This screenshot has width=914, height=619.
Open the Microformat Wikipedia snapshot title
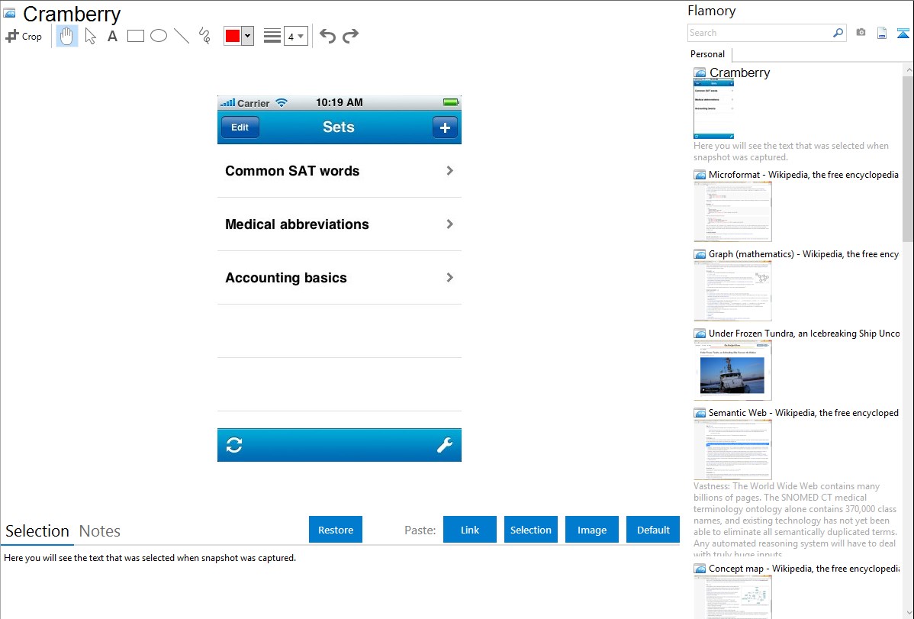[803, 175]
